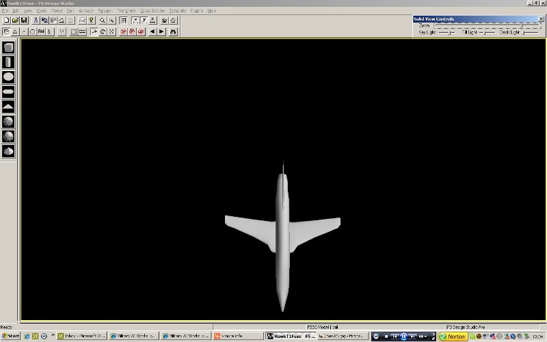
Task: Toggle the Z axis lock button
Action: (x=152, y=21)
